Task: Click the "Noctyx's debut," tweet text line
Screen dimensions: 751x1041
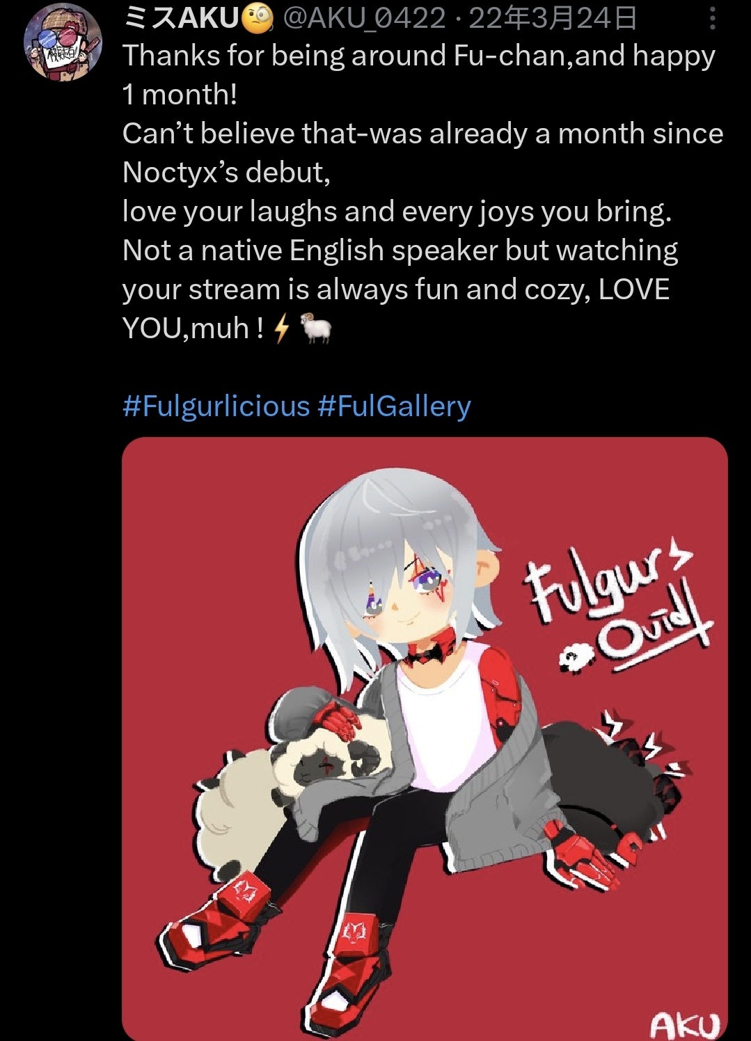Action: (226, 173)
